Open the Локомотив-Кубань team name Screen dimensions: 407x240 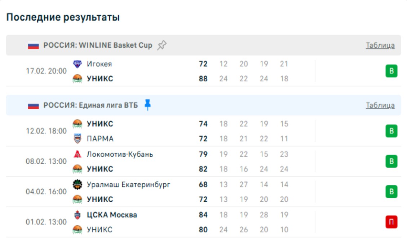coord(120,154)
